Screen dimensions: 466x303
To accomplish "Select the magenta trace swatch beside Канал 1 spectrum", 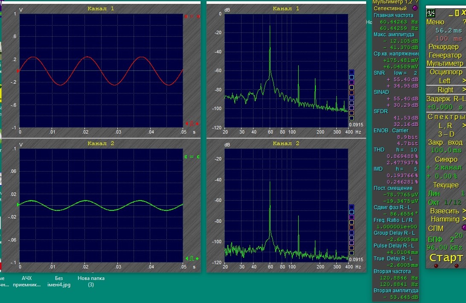I will [x=352, y=82].
